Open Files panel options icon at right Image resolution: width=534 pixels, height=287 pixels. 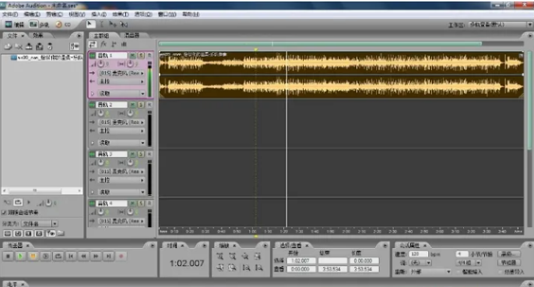point(74,47)
